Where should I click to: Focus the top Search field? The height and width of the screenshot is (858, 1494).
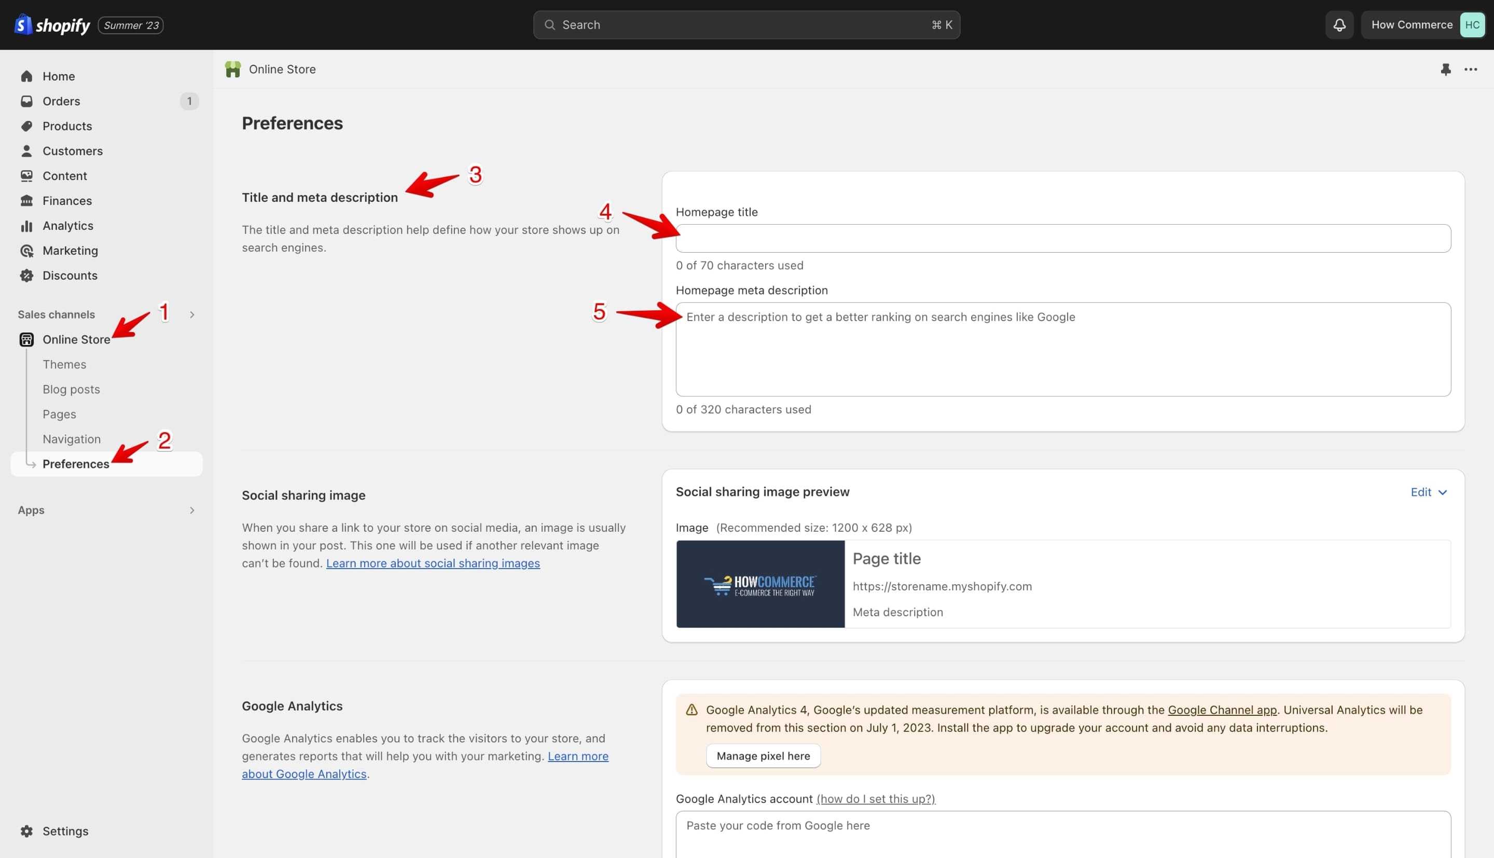[x=746, y=25]
